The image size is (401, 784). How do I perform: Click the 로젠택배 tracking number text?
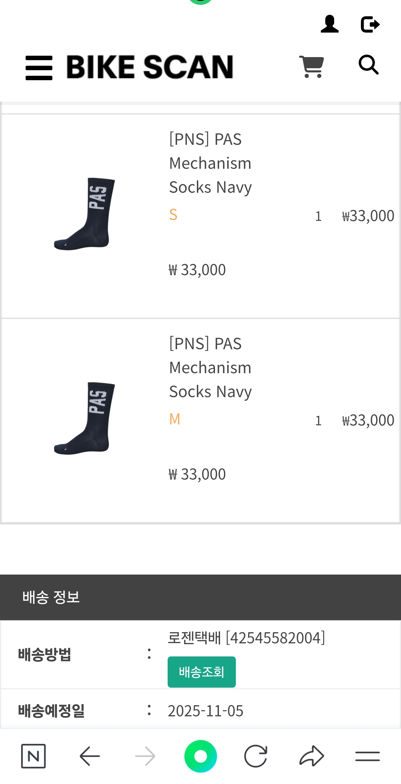[x=246, y=638]
